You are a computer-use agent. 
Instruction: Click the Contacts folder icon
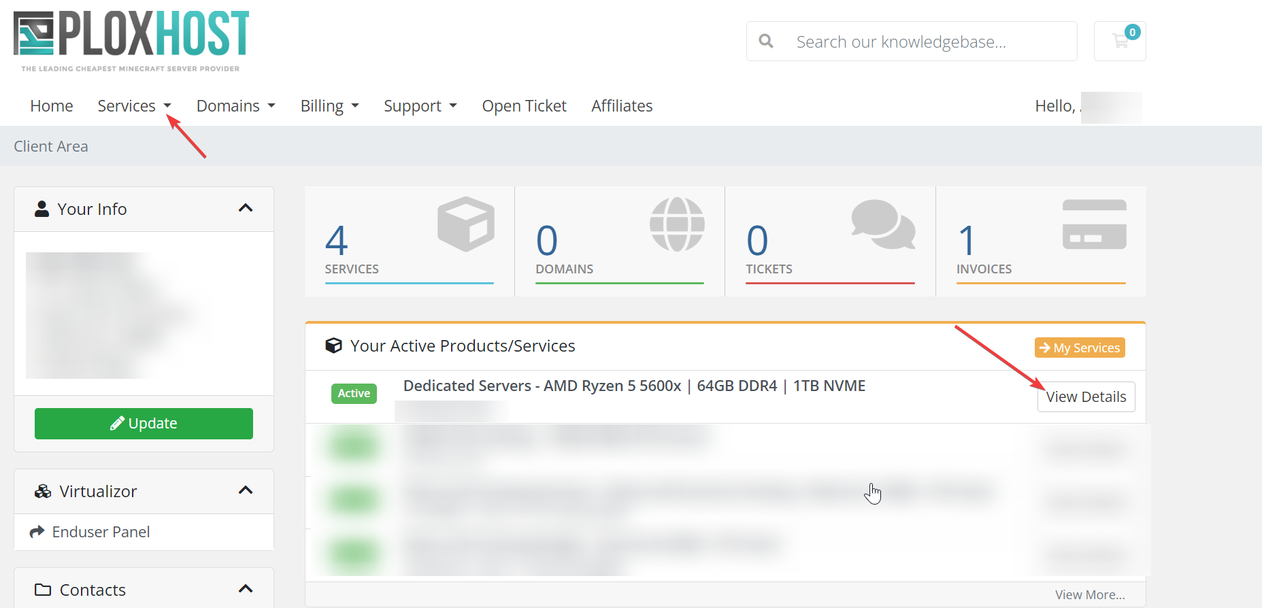point(43,590)
